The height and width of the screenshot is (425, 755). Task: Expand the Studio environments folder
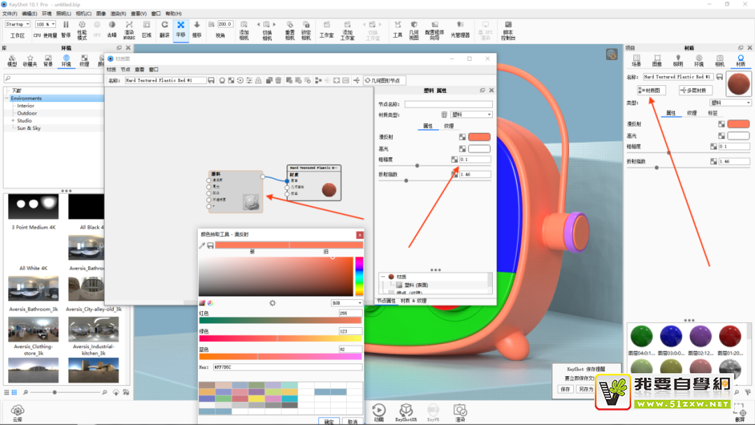coord(13,121)
